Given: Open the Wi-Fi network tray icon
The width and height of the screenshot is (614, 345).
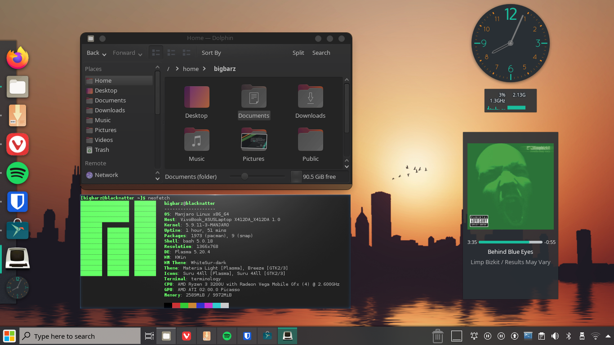Looking at the screenshot, I should (596, 336).
